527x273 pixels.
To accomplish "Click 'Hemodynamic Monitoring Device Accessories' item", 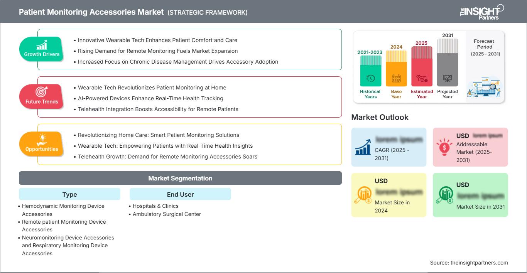I will click(x=63, y=210).
